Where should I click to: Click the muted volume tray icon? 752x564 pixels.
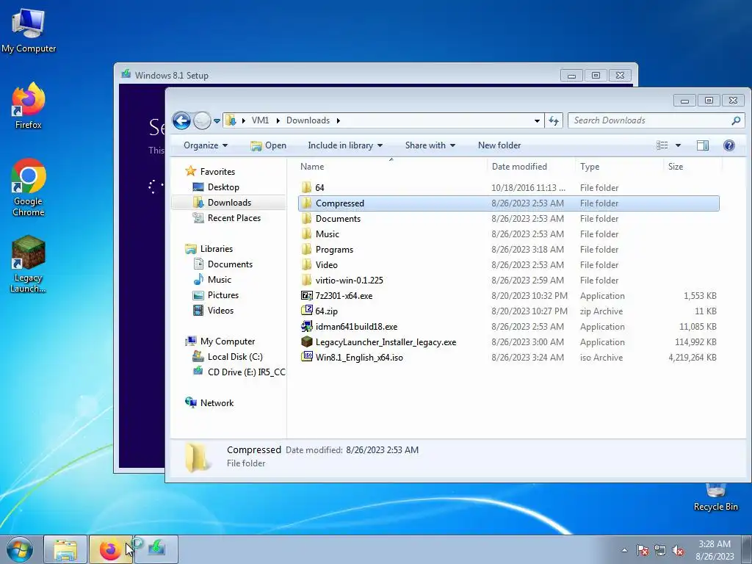tap(678, 551)
